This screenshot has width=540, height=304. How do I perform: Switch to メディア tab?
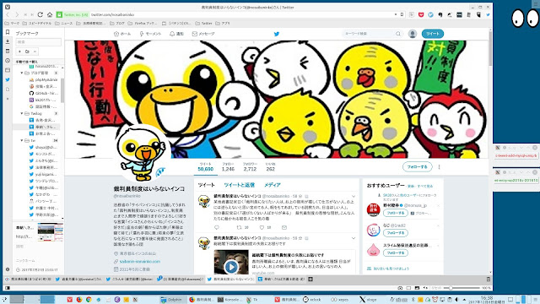click(273, 185)
